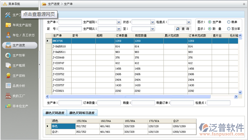Open the 我的工厂 factory icon
The width and height of the screenshot is (248, 140).
[x=8, y=96]
